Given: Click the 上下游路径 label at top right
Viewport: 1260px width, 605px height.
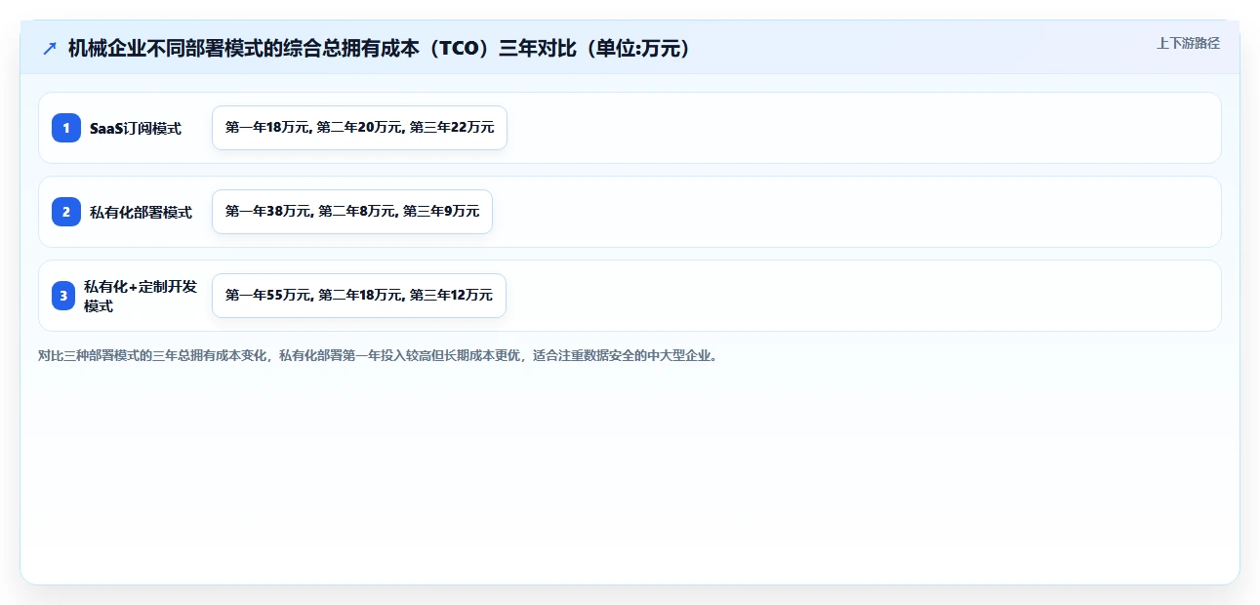Looking at the screenshot, I should coord(1188,43).
